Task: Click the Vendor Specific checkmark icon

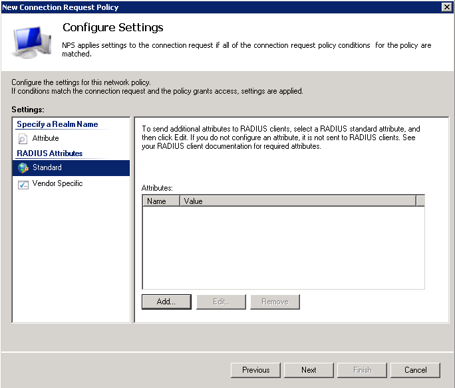Action: tap(23, 184)
